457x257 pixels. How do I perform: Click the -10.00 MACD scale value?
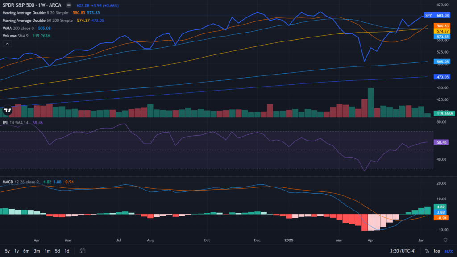pyautogui.click(x=440, y=230)
